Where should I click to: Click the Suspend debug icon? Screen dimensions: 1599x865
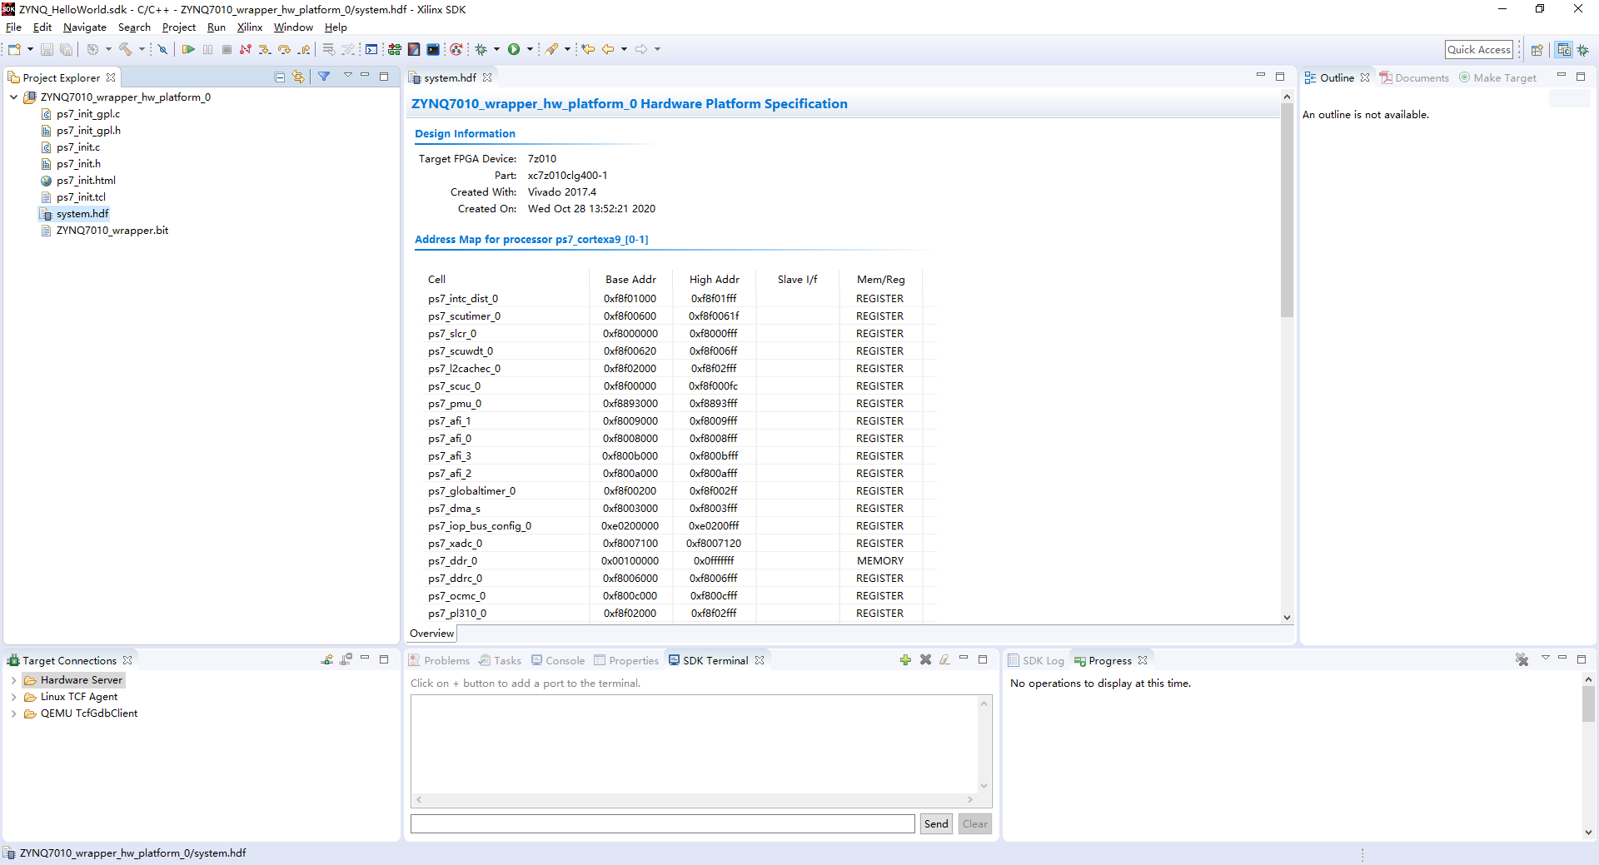pyautogui.click(x=207, y=50)
